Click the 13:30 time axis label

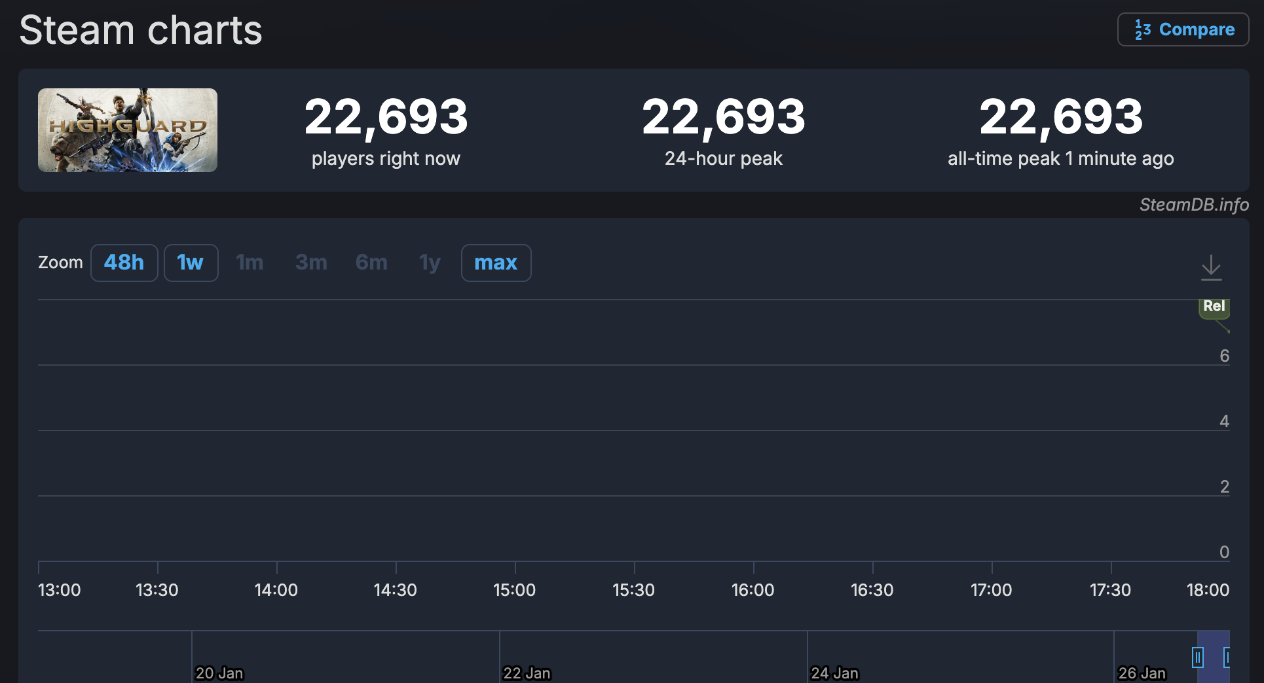tap(157, 590)
